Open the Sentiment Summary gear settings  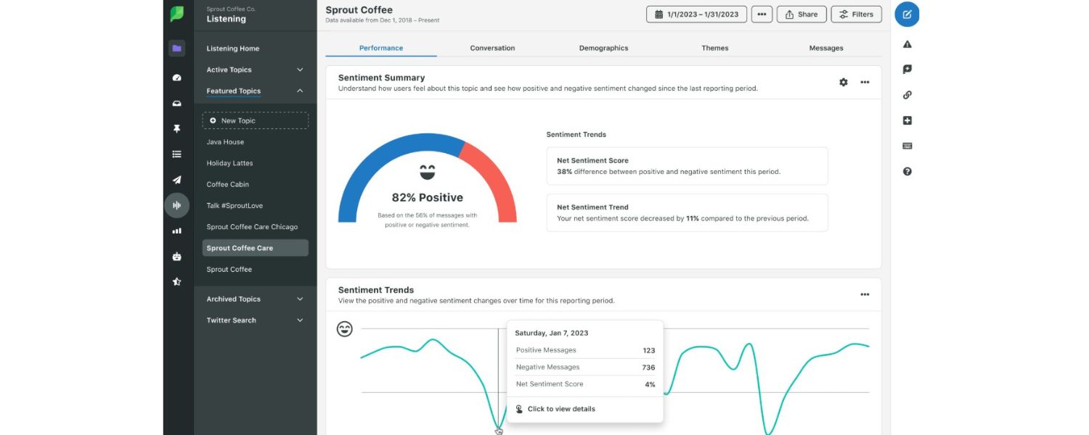[843, 83]
